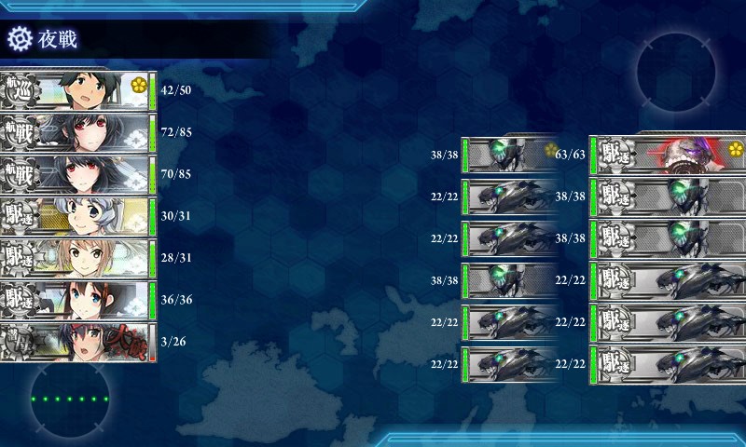Select the 航戦 ship card showing 70/85 HP

(x=78, y=174)
